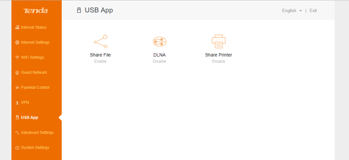Click the Enable status under Share File

(101, 61)
